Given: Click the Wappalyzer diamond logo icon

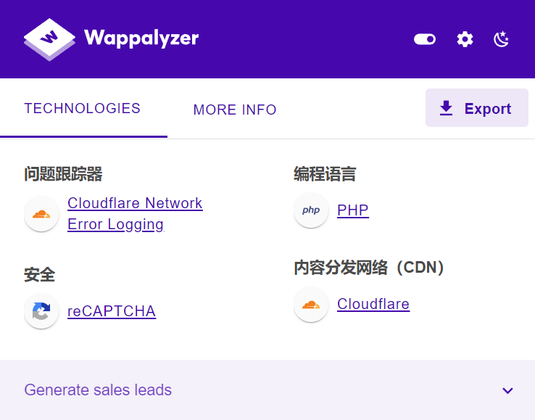Looking at the screenshot, I should (49, 39).
